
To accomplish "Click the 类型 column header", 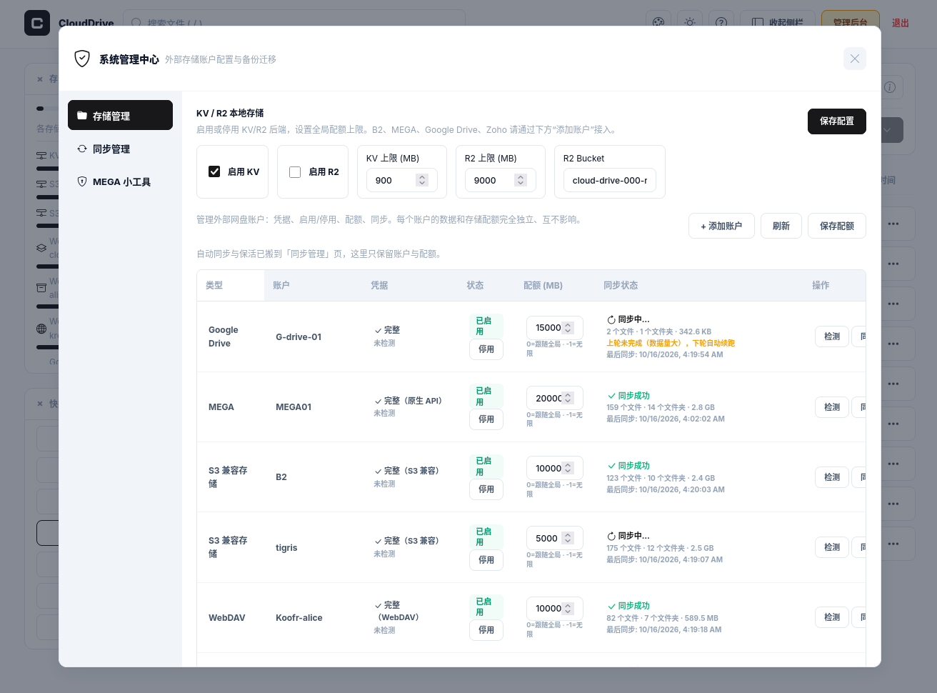I will click(x=214, y=285).
